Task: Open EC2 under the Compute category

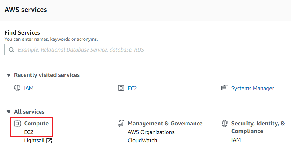Action: pos(29,132)
